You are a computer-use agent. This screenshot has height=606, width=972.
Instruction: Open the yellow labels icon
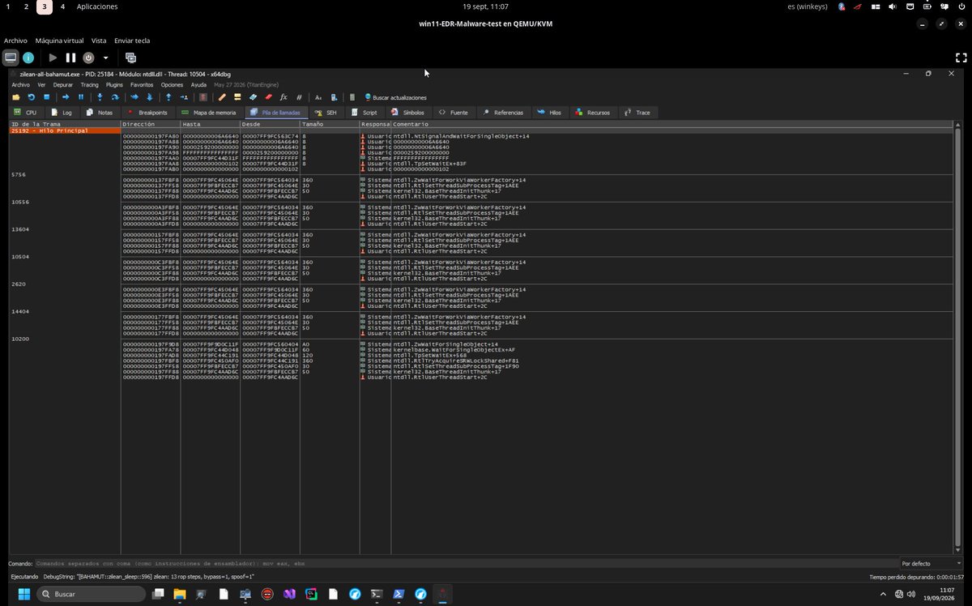pos(237,97)
